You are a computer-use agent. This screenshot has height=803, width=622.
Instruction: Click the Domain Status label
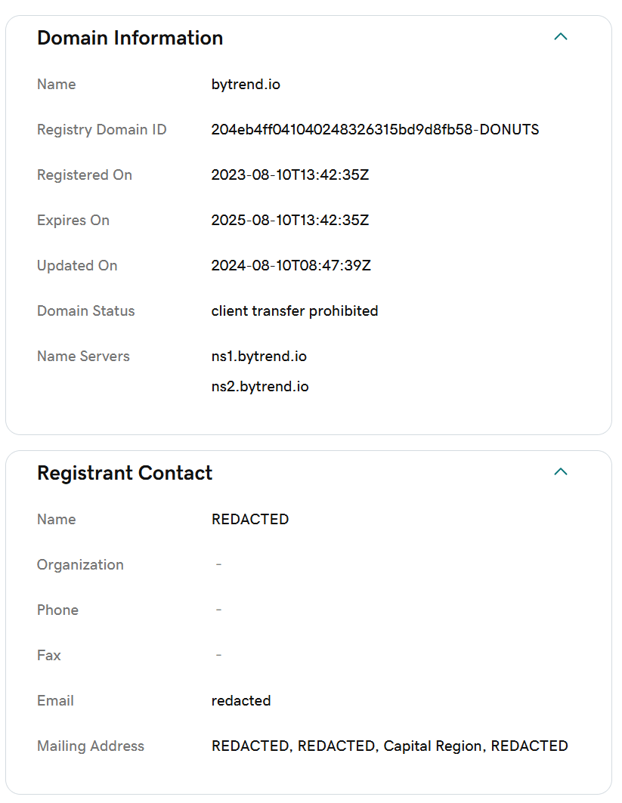coord(85,311)
